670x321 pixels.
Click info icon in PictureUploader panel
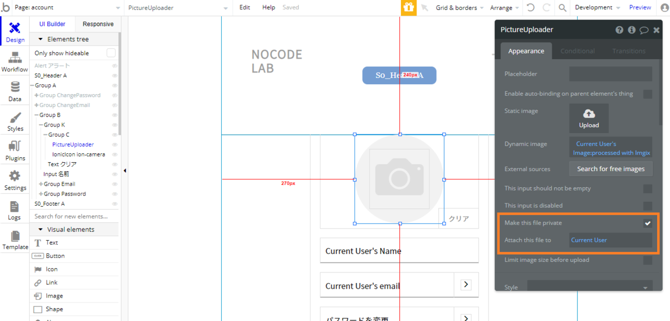631,30
